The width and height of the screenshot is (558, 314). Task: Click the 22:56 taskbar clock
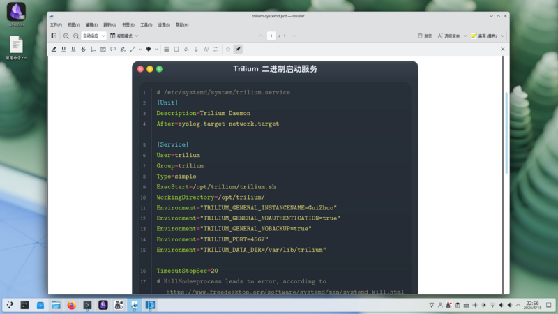[x=533, y=305]
